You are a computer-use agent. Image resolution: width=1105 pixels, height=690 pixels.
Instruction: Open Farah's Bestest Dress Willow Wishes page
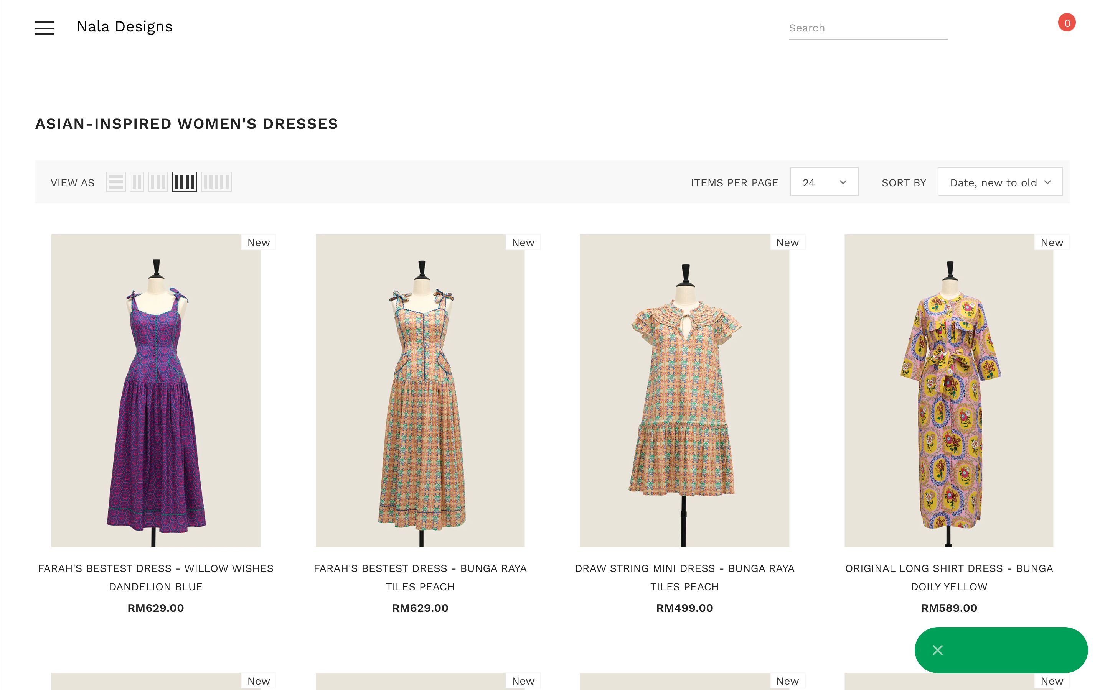(x=156, y=577)
